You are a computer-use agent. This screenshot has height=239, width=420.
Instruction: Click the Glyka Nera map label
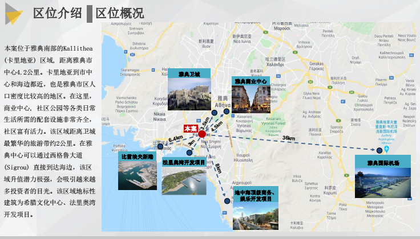click(312, 96)
